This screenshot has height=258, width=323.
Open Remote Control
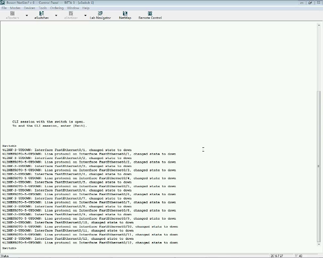(150, 15)
